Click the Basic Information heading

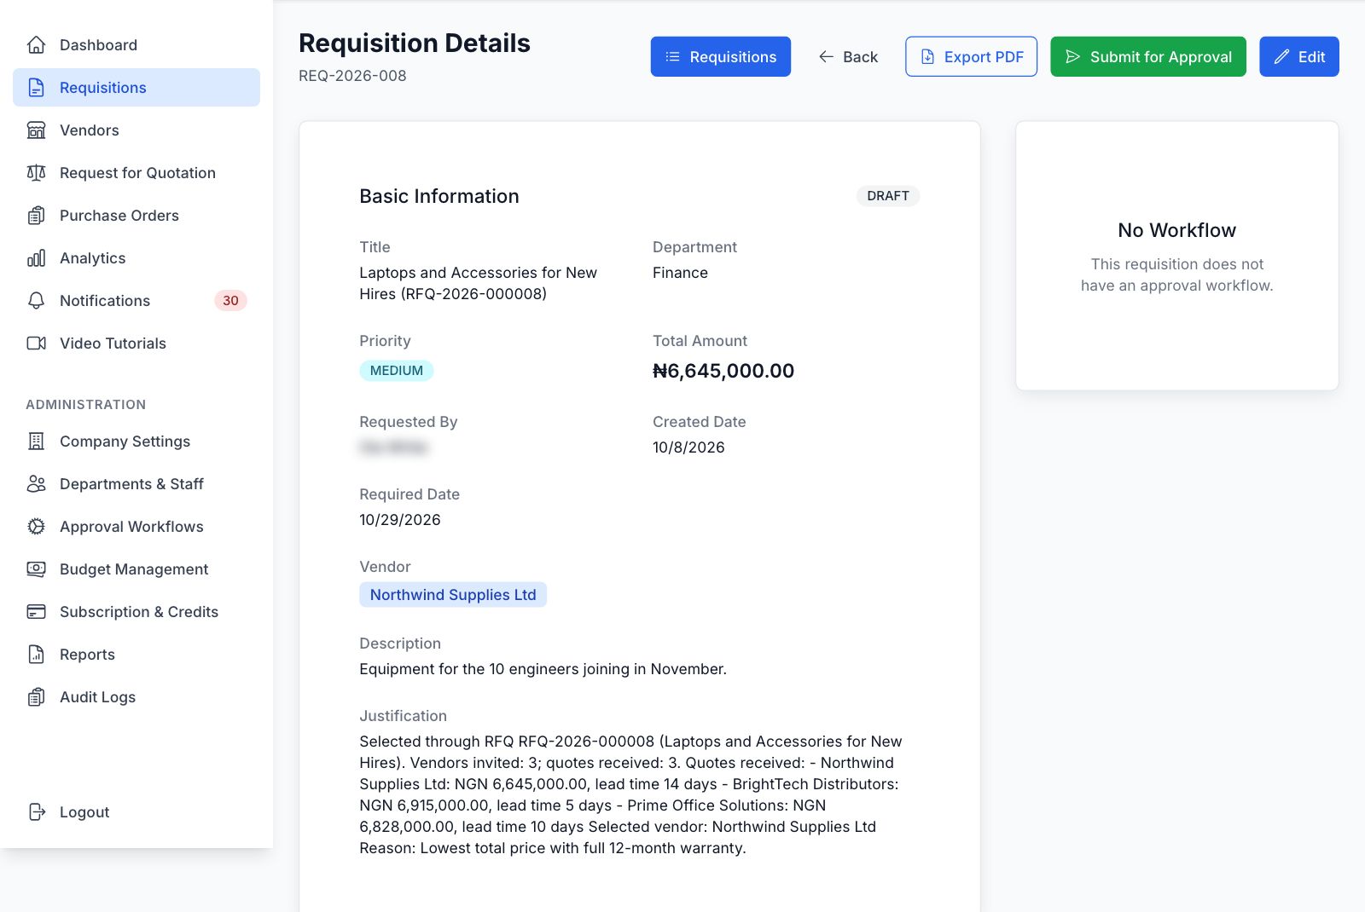439,196
